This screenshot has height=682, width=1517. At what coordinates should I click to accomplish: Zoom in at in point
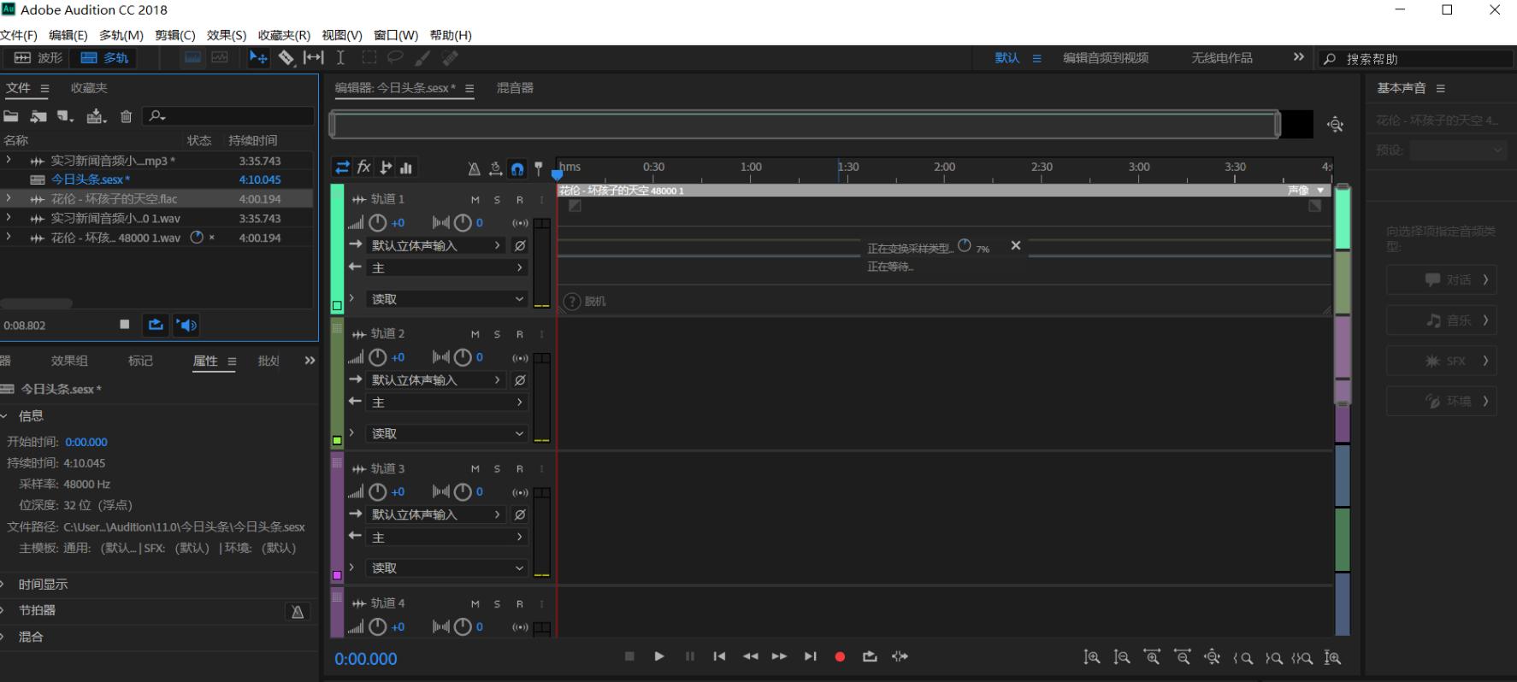pyautogui.click(x=1243, y=658)
